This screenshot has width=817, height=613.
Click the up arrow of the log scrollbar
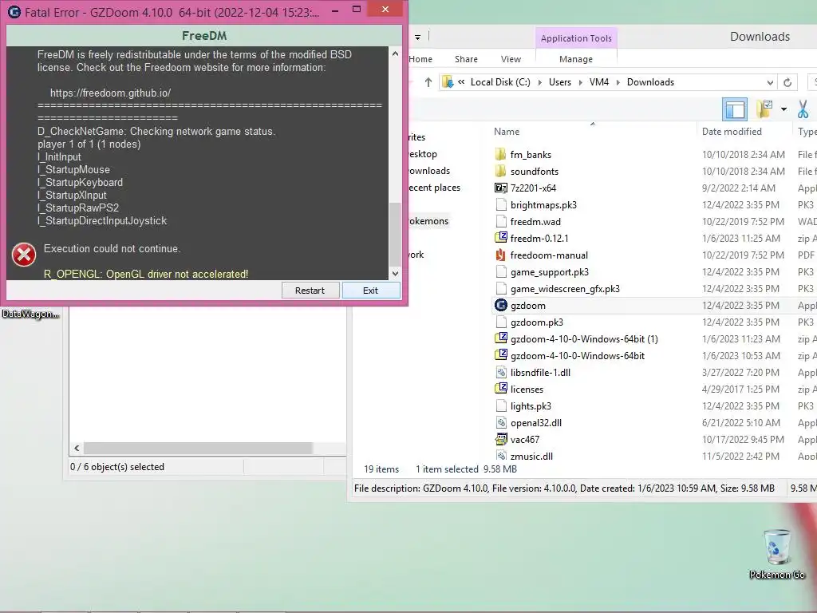tap(395, 53)
